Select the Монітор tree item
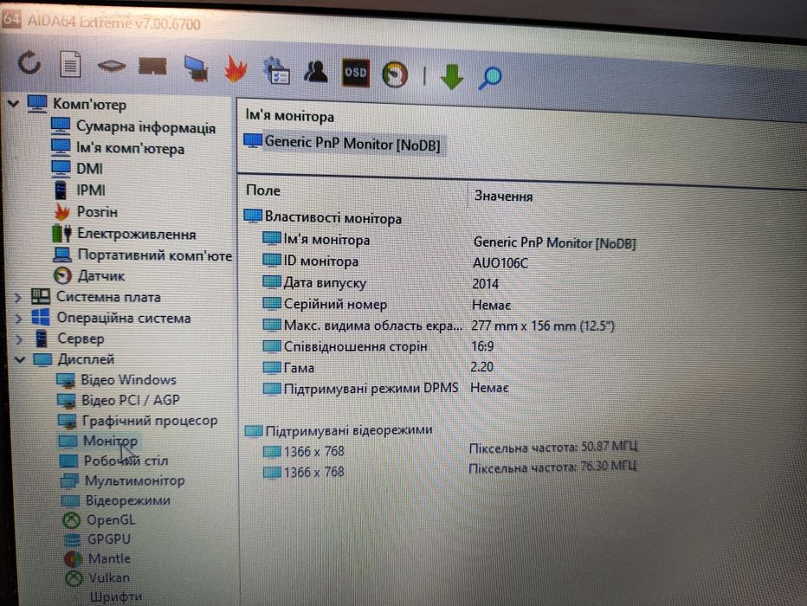Screen dimensions: 807x606 pyautogui.click(x=110, y=441)
